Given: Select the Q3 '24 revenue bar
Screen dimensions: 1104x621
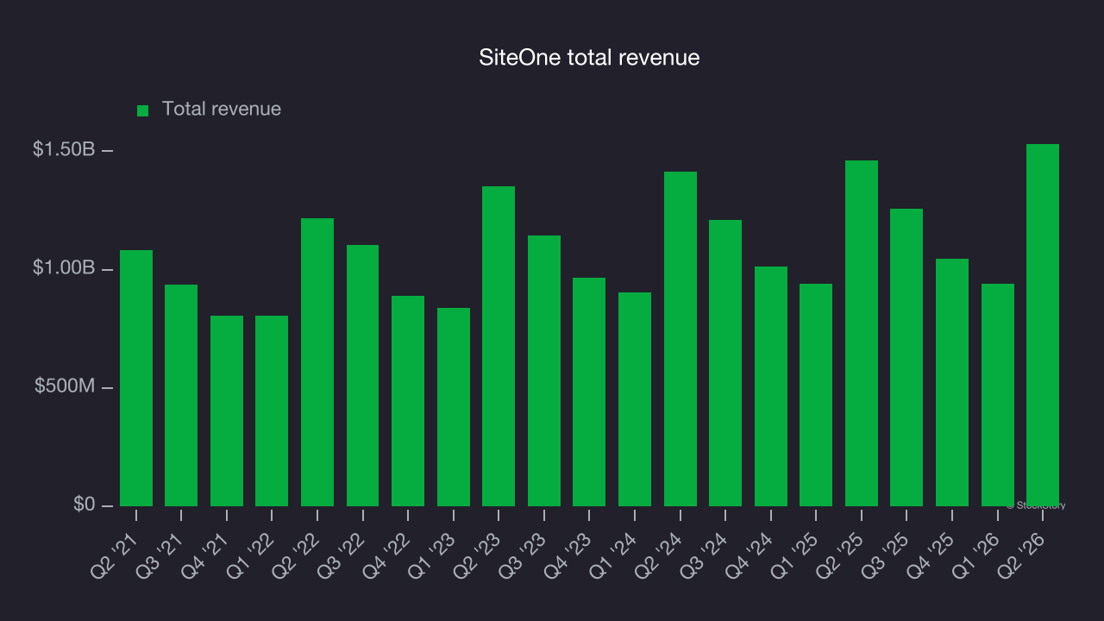Looking at the screenshot, I should [725, 363].
